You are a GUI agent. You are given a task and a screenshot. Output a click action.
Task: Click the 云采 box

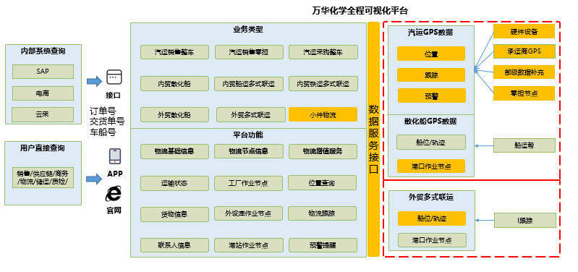(43, 114)
